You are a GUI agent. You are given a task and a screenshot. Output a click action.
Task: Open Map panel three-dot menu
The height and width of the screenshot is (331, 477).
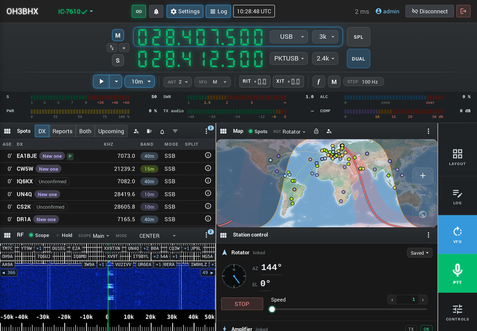[x=429, y=131]
